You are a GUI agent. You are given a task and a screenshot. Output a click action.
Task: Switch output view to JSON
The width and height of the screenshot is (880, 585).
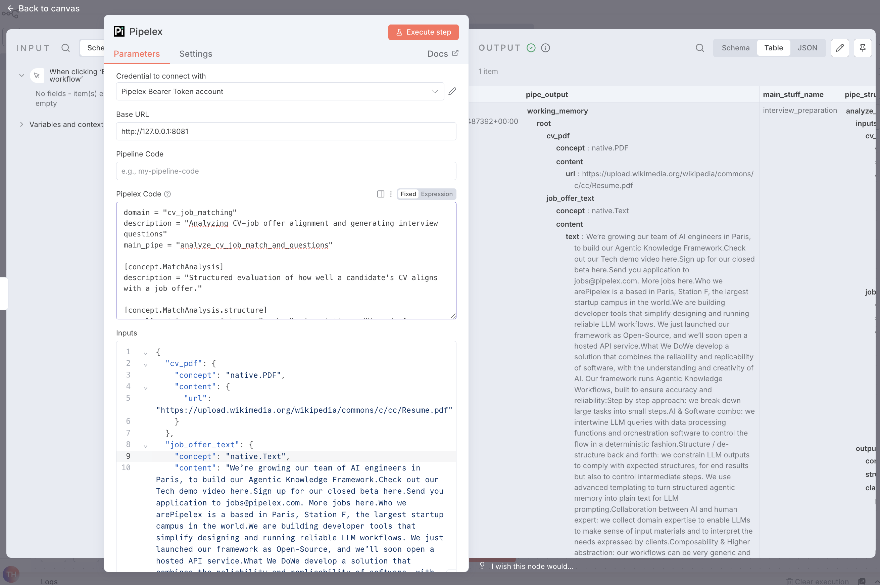(x=807, y=48)
